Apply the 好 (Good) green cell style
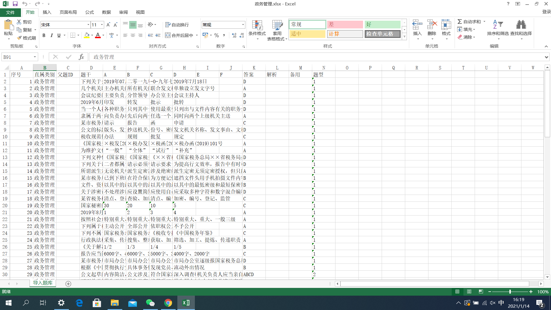Screen dimensions: 551x310 (383, 24)
